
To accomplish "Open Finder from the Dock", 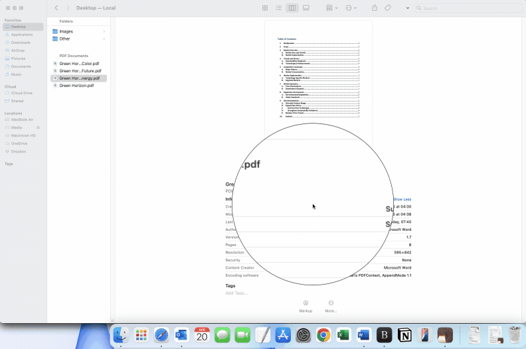I will (121, 335).
